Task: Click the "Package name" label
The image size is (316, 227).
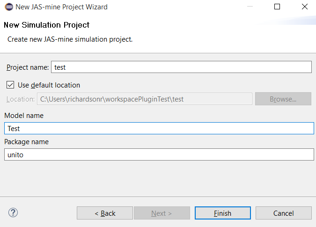Action: coord(26,141)
